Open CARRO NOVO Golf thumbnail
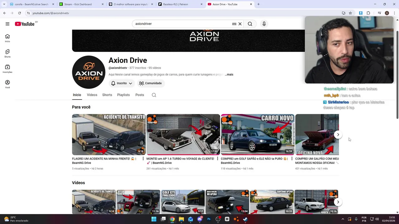The image size is (399, 224). tap(257, 134)
